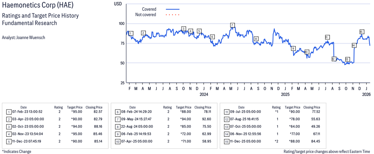
Task: Select chart marker 14 on the November 2025 jump
Action: pos(354,45)
